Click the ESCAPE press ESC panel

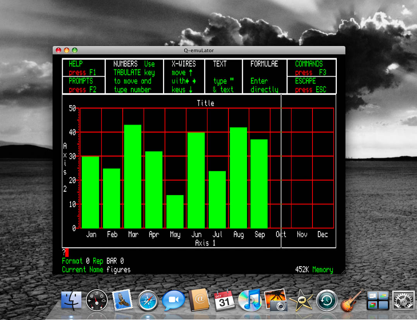[311, 85]
